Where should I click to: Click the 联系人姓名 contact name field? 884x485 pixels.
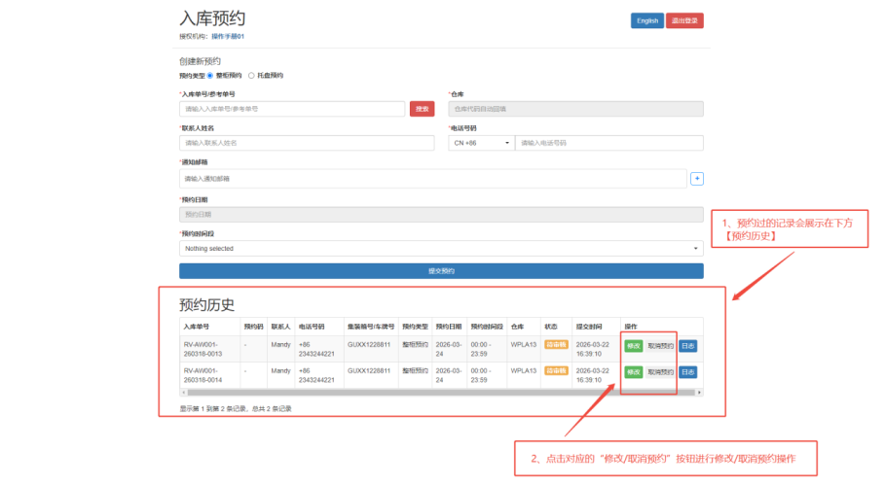(307, 143)
